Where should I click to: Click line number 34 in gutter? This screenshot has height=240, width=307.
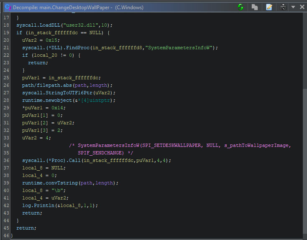click(6, 145)
